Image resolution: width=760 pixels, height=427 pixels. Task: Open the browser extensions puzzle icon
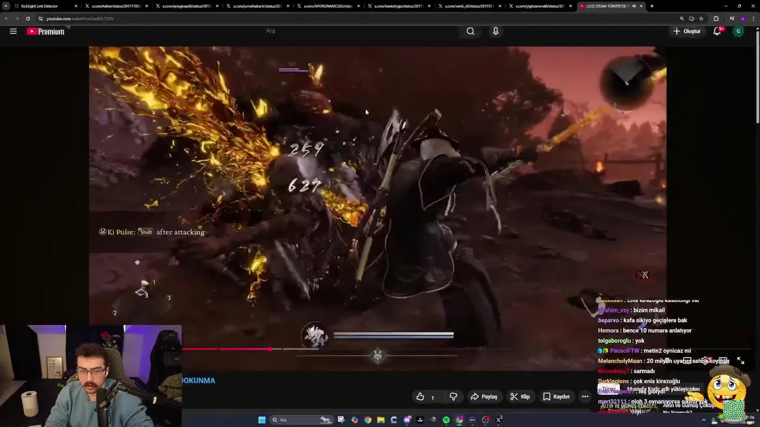click(716, 18)
